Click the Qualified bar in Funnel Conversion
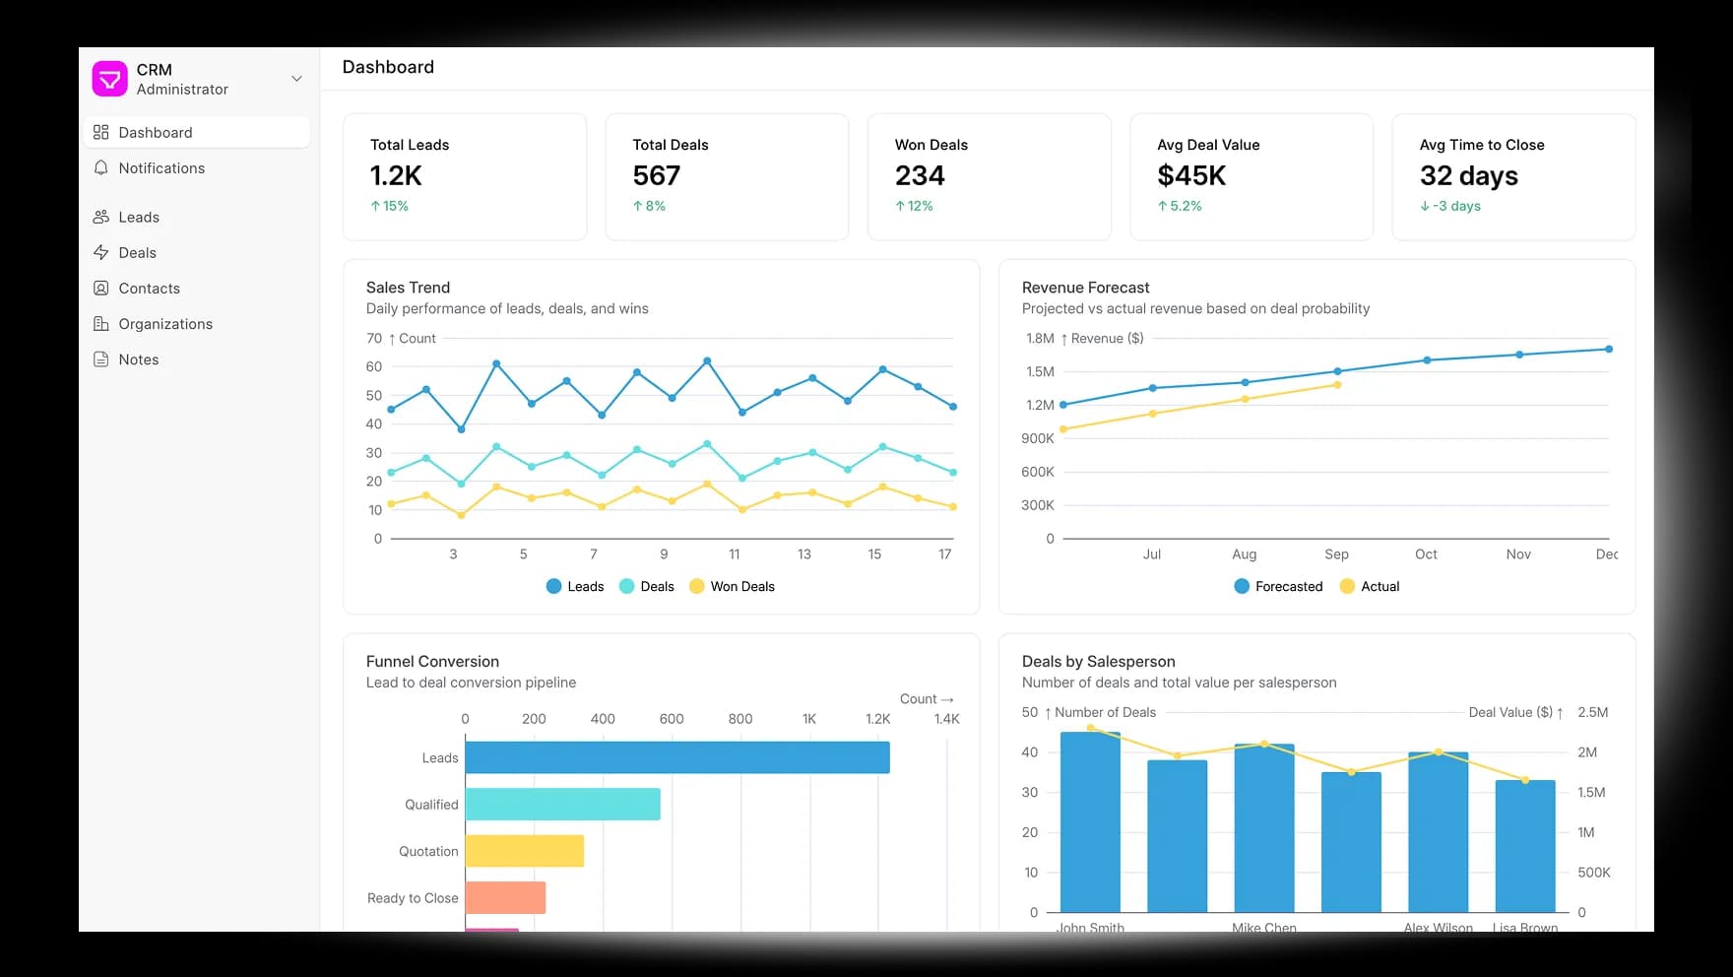Image resolution: width=1733 pixels, height=977 pixels. (x=563, y=805)
